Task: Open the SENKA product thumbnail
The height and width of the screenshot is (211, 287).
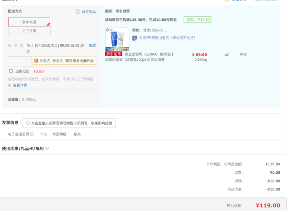Action: (x=117, y=39)
